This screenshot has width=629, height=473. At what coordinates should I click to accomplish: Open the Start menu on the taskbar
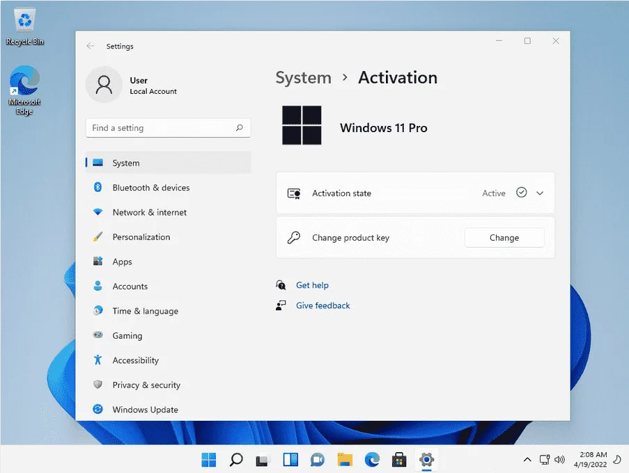coord(208,459)
